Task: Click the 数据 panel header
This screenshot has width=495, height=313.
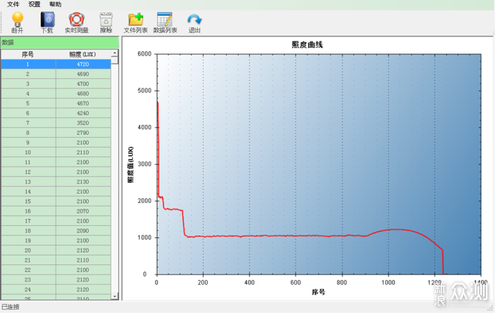Action: pos(60,43)
